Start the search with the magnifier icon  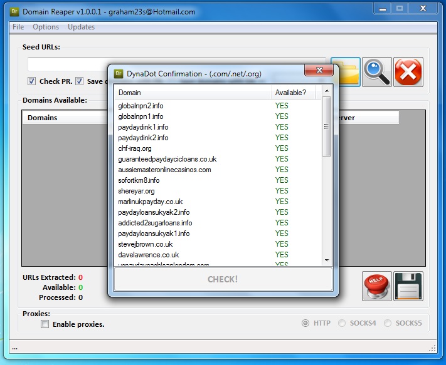[x=377, y=72]
